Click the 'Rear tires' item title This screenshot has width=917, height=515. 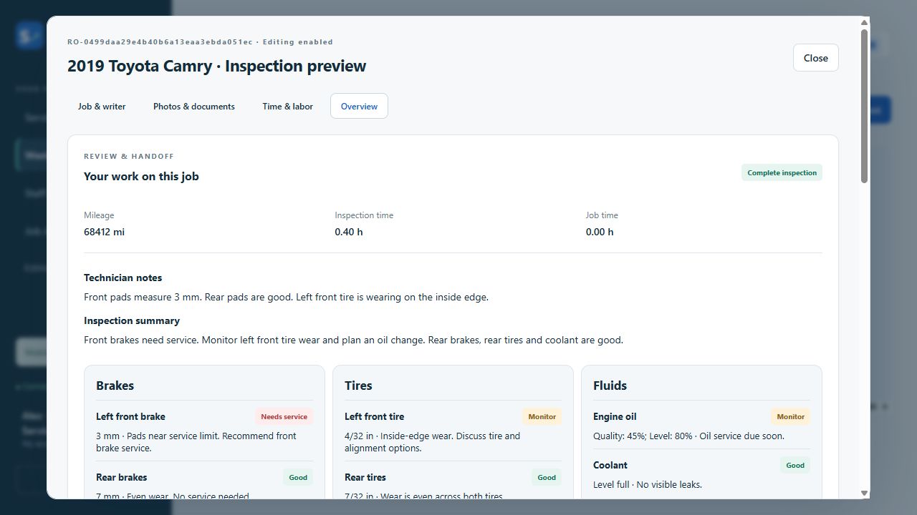click(x=365, y=477)
